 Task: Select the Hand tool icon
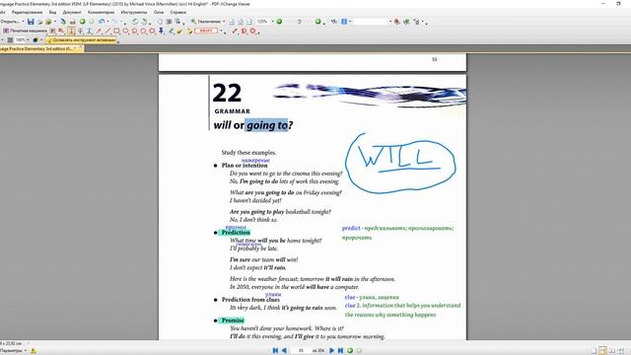pos(160,22)
